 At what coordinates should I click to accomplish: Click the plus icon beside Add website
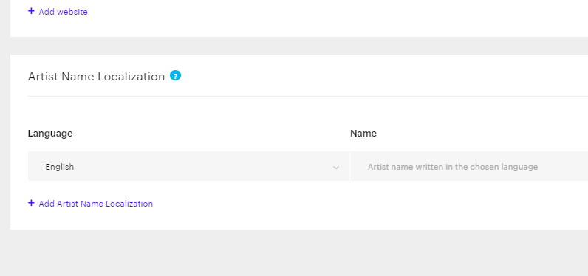(31, 11)
